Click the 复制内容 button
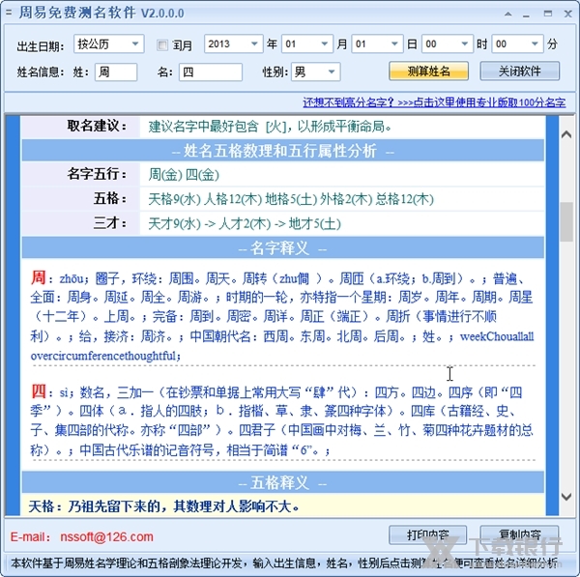 click(519, 534)
